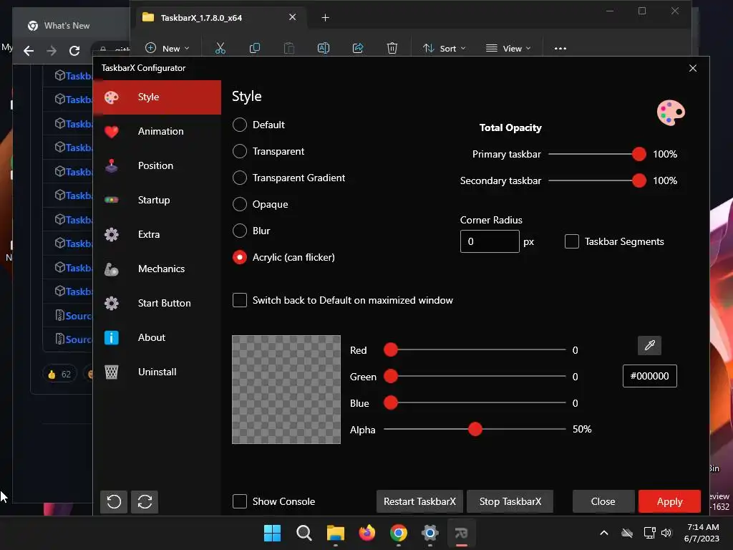Click the checkered color preview swatch
Viewport: 733px width, 550px height.
(286, 390)
